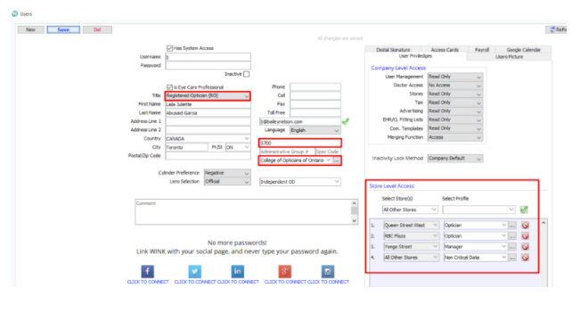The image size is (588, 321).
Task: Remove row 4 All Other Stores access
Action: [525, 258]
